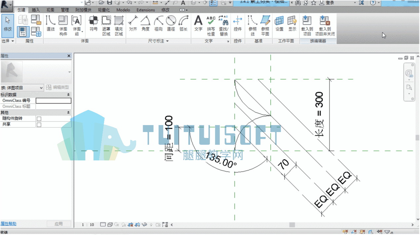Image resolution: width=420 pixels, height=235 pixels.
Task: Toggle the 共享 (Shared) checkbox
Action: pyautogui.click(x=39, y=125)
